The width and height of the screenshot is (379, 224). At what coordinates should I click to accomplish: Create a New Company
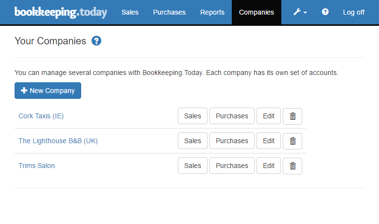48,91
